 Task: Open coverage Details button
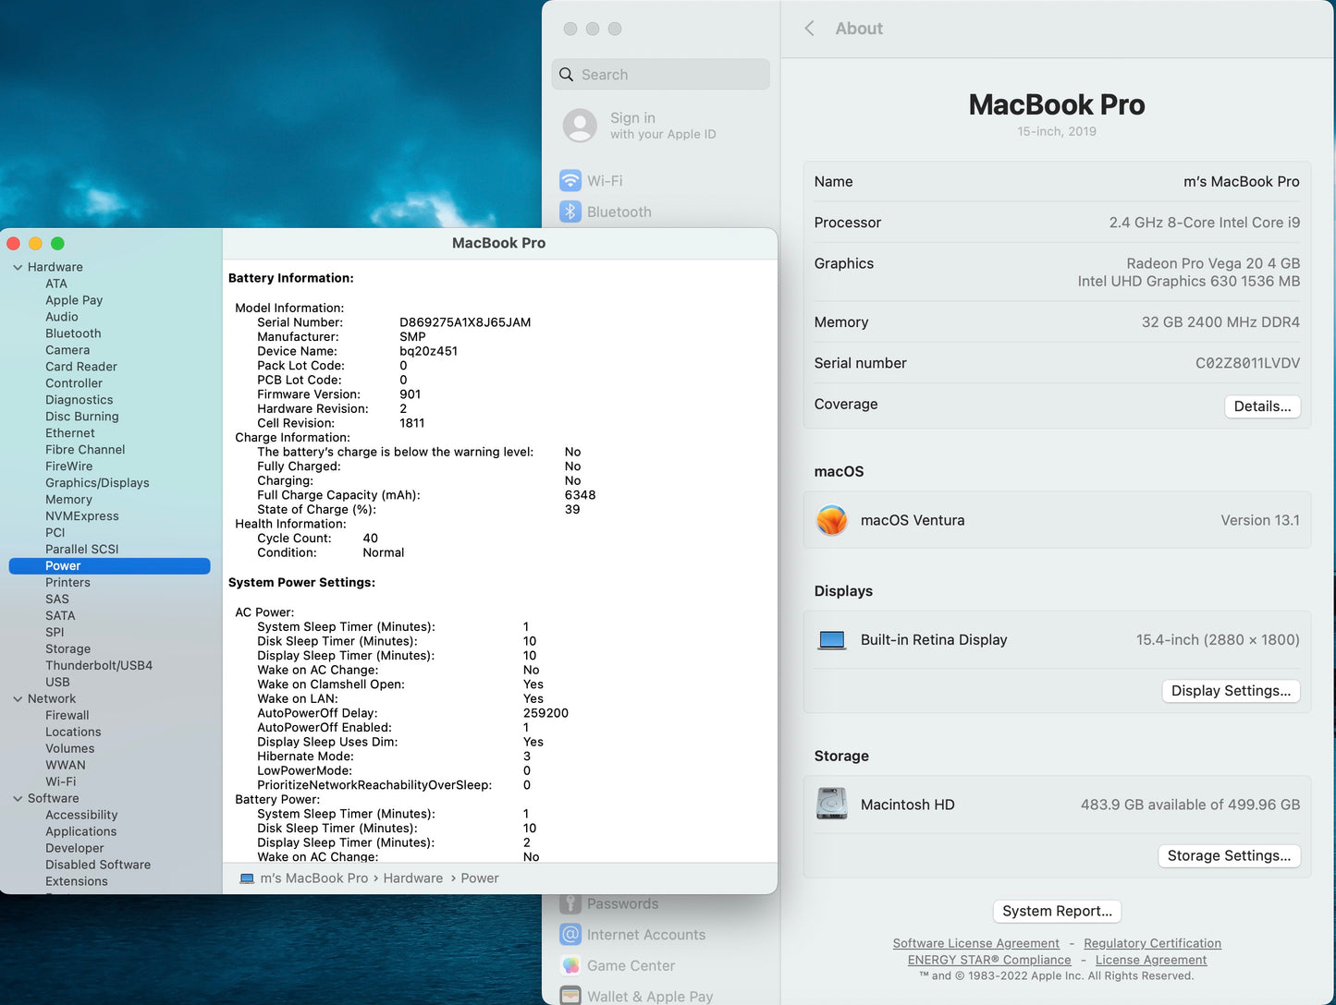(1262, 406)
